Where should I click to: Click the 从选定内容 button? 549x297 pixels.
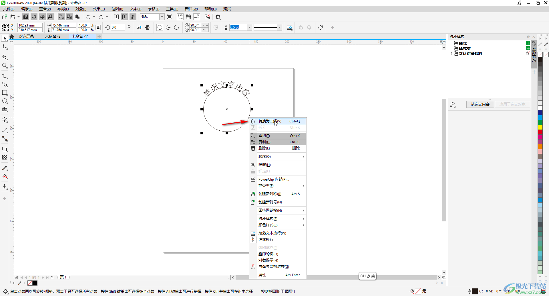pos(480,104)
